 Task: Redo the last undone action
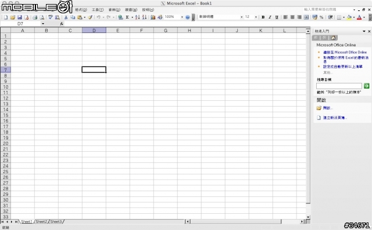[109, 17]
